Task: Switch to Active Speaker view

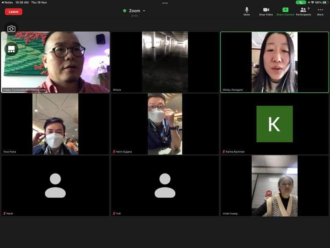Action: click(11, 49)
